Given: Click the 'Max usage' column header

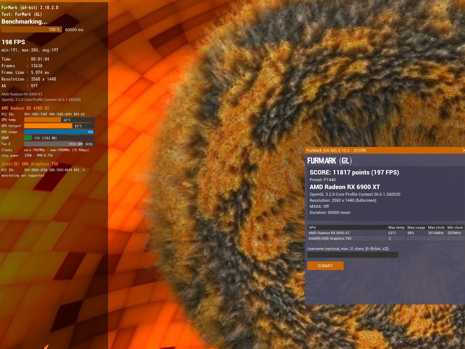Looking at the screenshot, I should [x=416, y=228].
